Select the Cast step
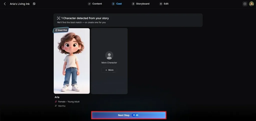Viewport: 256px width, 121px height. pos(117,4)
